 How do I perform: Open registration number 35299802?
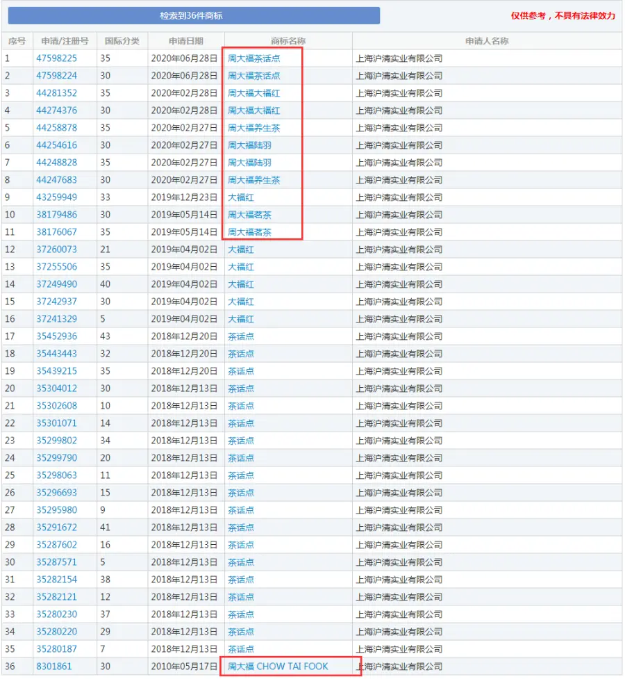pos(57,441)
